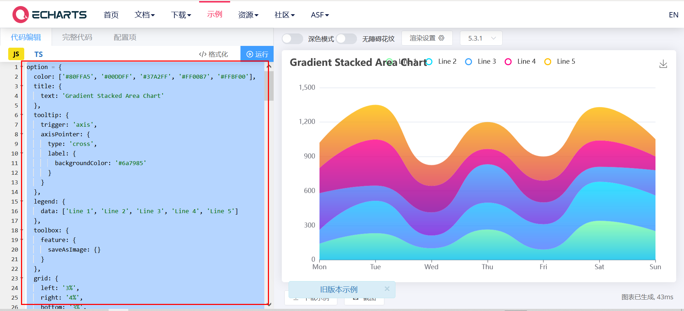Enable 深色模式 dark mode switch
This screenshot has height=311, width=684.
292,38
